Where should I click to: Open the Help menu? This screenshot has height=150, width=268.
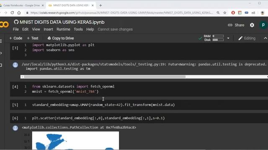[90, 29]
